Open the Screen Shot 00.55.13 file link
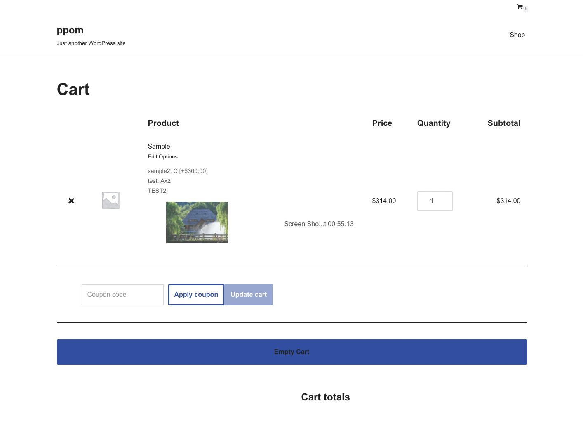This screenshot has width=583, height=421. tap(319, 224)
